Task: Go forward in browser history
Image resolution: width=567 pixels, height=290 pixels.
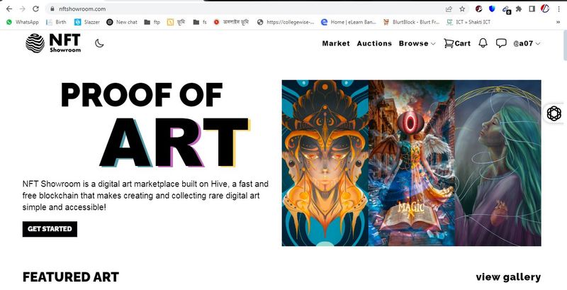Action: click(23, 9)
